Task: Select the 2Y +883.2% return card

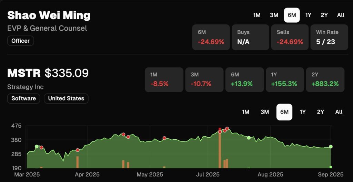Action: point(325,79)
